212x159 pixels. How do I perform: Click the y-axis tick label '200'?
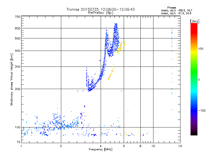click(x=17, y=89)
